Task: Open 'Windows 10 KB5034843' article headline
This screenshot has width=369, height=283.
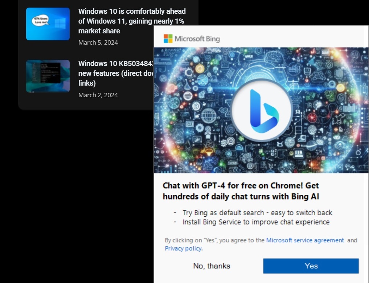Action: [x=116, y=73]
